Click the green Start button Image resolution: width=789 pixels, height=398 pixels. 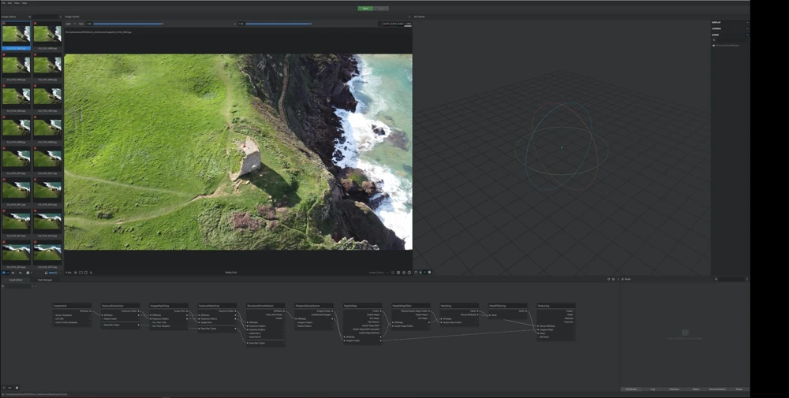pyautogui.click(x=365, y=9)
